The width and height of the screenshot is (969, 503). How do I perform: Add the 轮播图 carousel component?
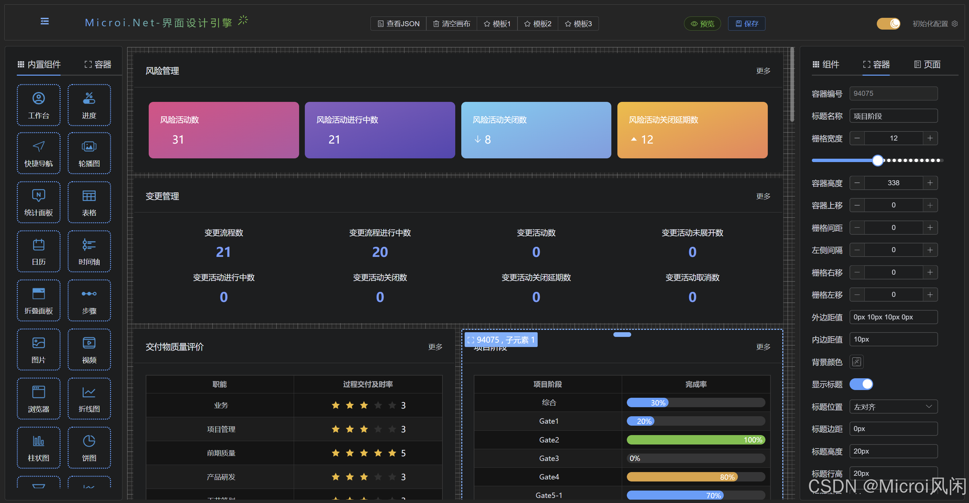(x=89, y=153)
